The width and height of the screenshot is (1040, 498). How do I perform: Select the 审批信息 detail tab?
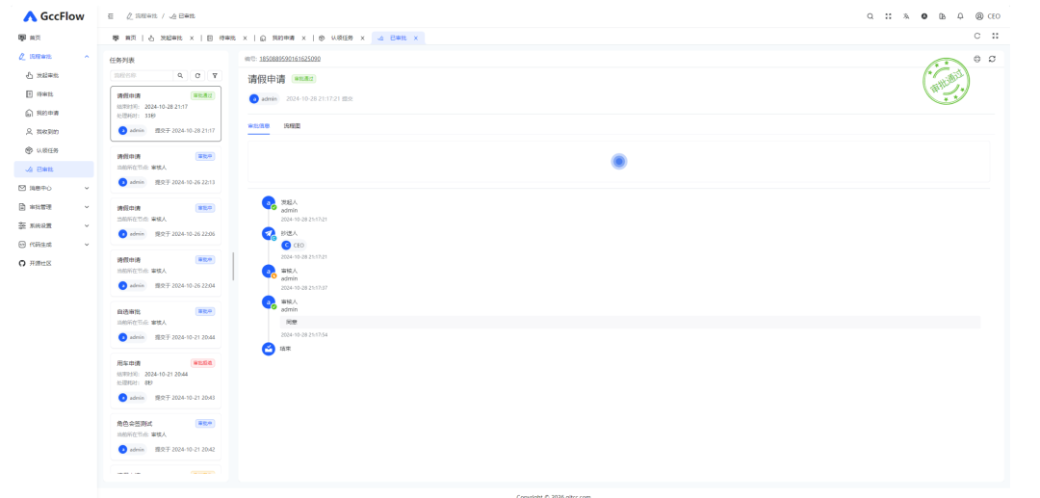pos(259,125)
